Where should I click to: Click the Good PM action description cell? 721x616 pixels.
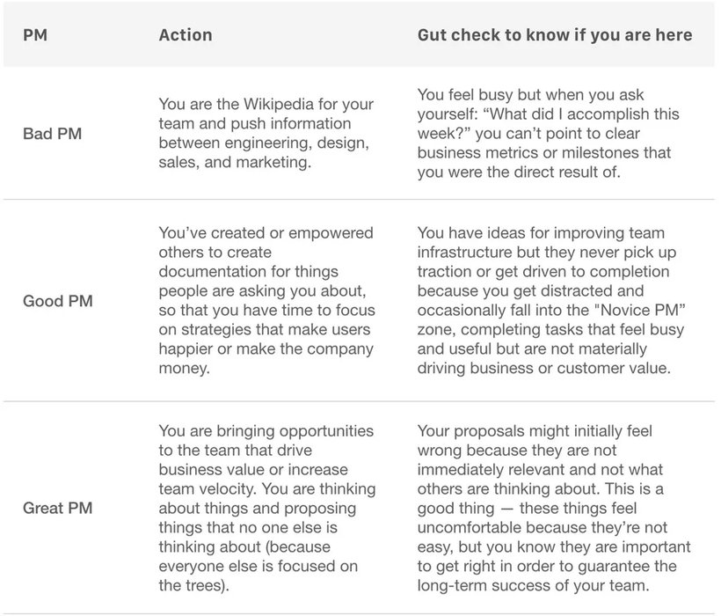point(267,301)
